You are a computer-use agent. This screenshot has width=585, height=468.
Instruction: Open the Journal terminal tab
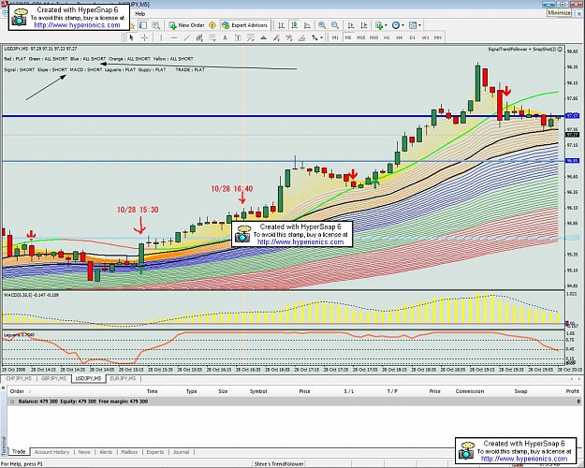(181, 452)
